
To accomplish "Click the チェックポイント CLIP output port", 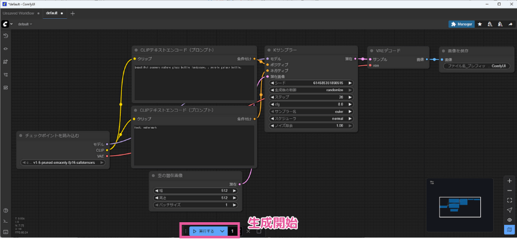I will (107, 150).
